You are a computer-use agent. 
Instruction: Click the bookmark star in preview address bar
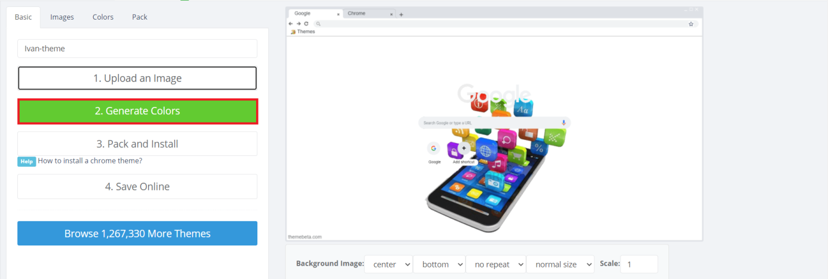[x=691, y=24]
